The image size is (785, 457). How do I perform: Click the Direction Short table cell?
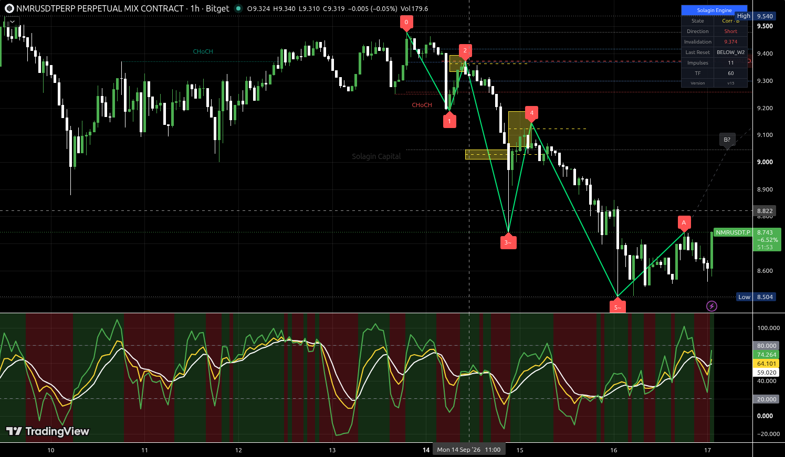click(730, 31)
